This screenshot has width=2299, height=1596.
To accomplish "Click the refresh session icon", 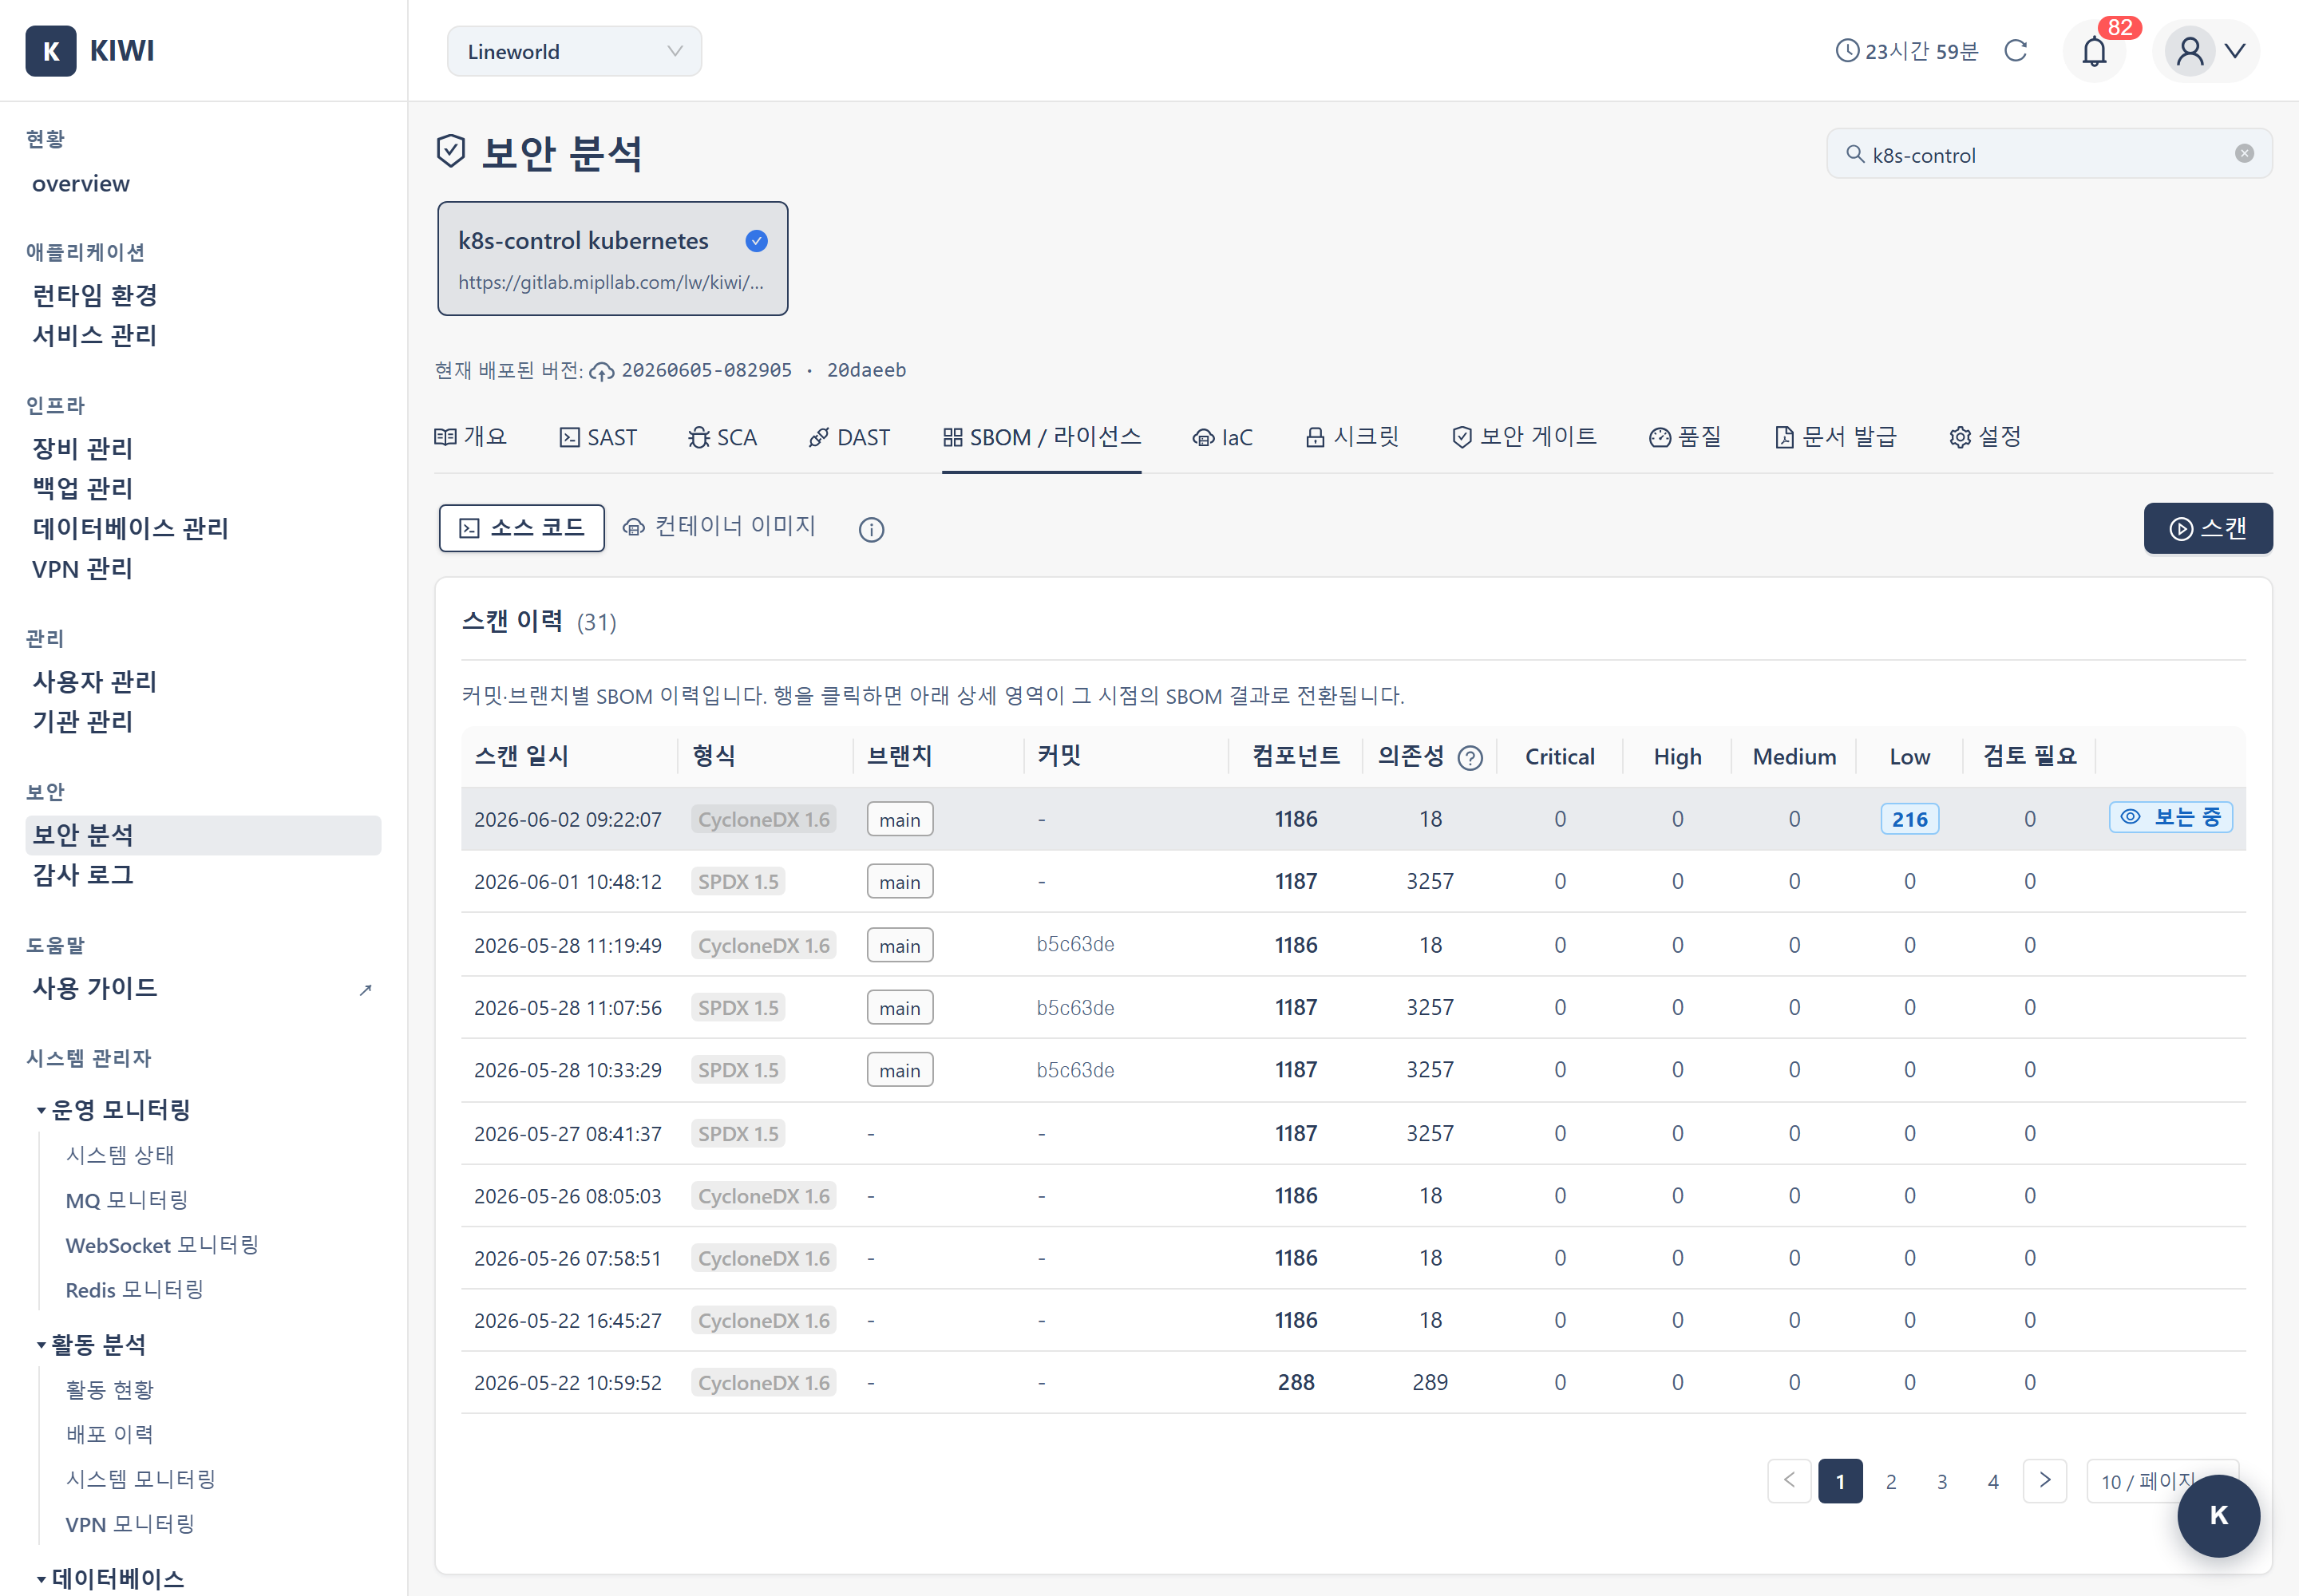I will (2016, 51).
